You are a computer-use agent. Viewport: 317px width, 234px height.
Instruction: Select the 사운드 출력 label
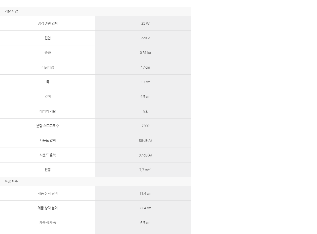click(x=48, y=155)
